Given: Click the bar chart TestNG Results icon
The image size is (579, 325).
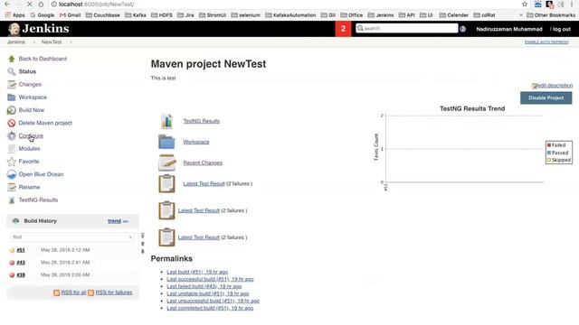Looking at the screenshot, I should pyautogui.click(x=166, y=121).
